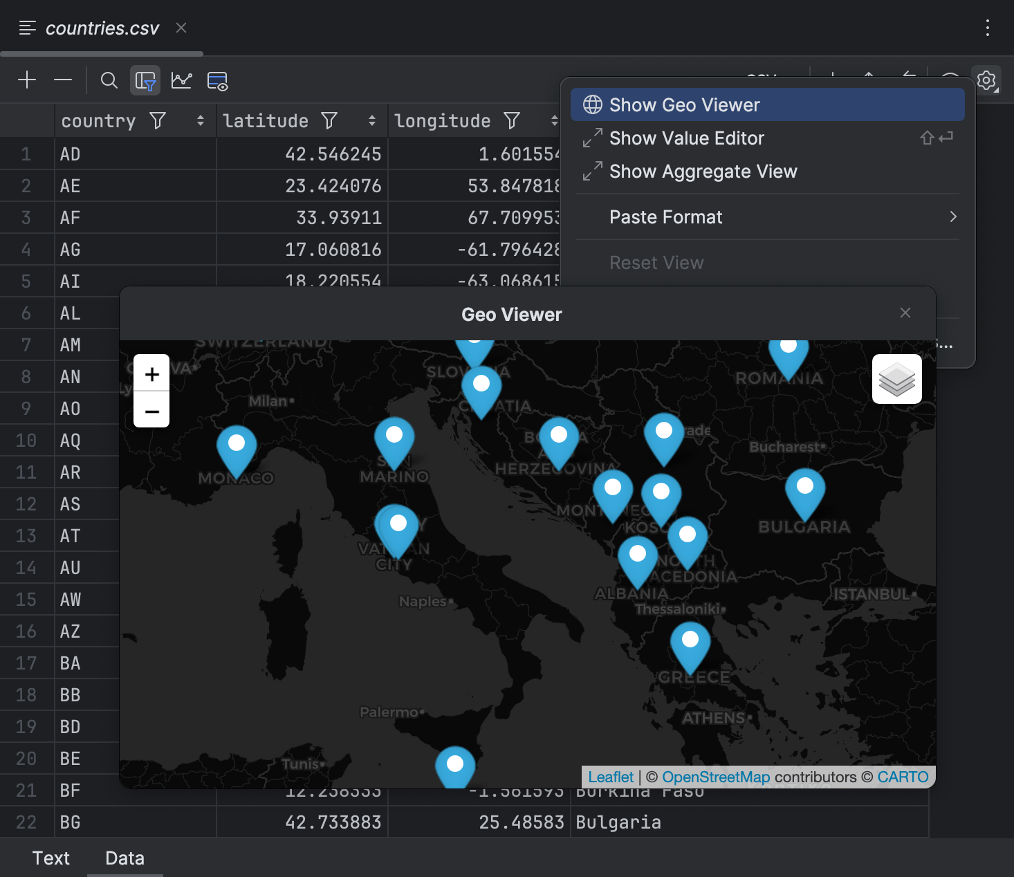Zoom in on the Geo Viewer map

point(151,373)
